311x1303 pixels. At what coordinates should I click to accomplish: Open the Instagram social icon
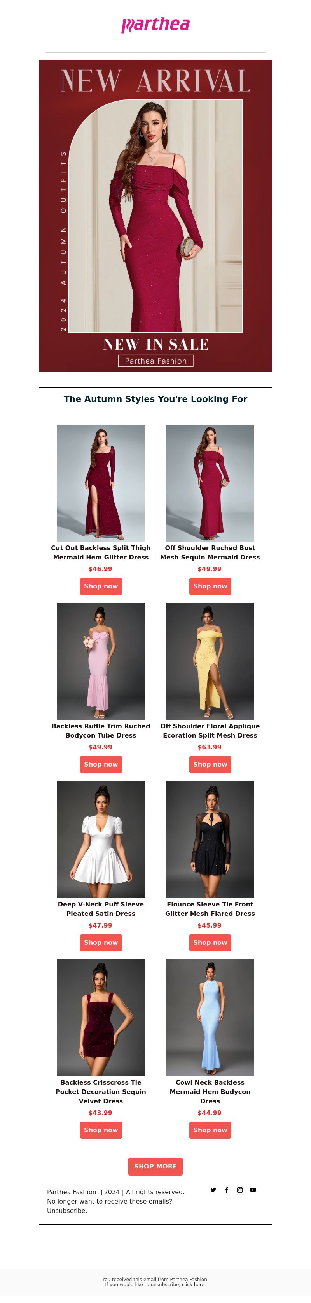click(240, 1190)
